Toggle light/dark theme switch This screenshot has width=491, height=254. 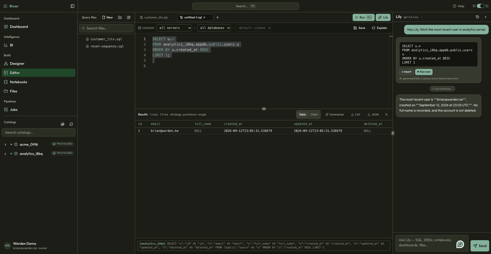coord(480,6)
